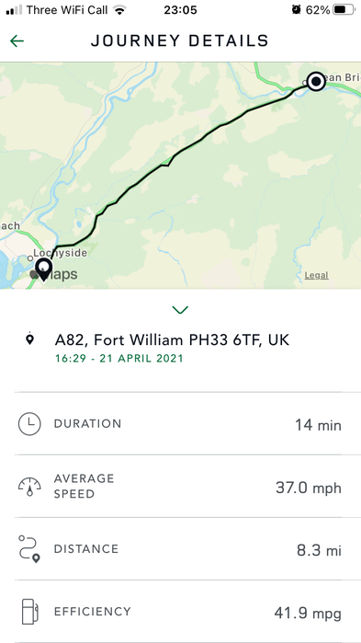361x643 pixels.
Task: Tap the destination pin on the map
Action: pyautogui.click(x=44, y=269)
